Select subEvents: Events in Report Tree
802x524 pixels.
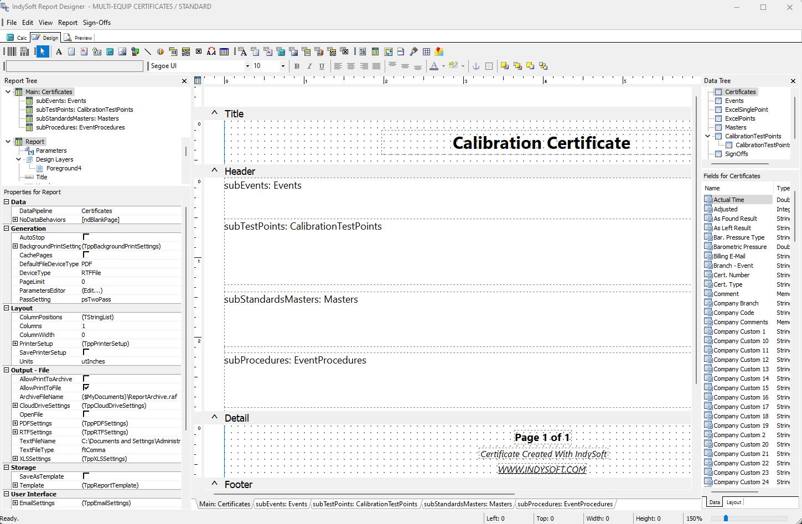pyautogui.click(x=61, y=101)
